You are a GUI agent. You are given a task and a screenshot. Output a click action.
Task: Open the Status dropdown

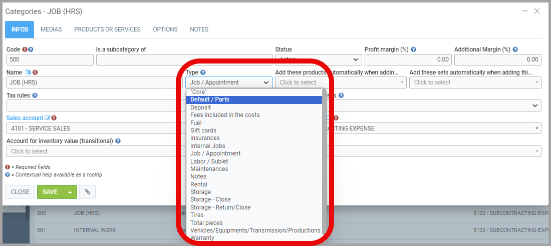click(x=318, y=59)
